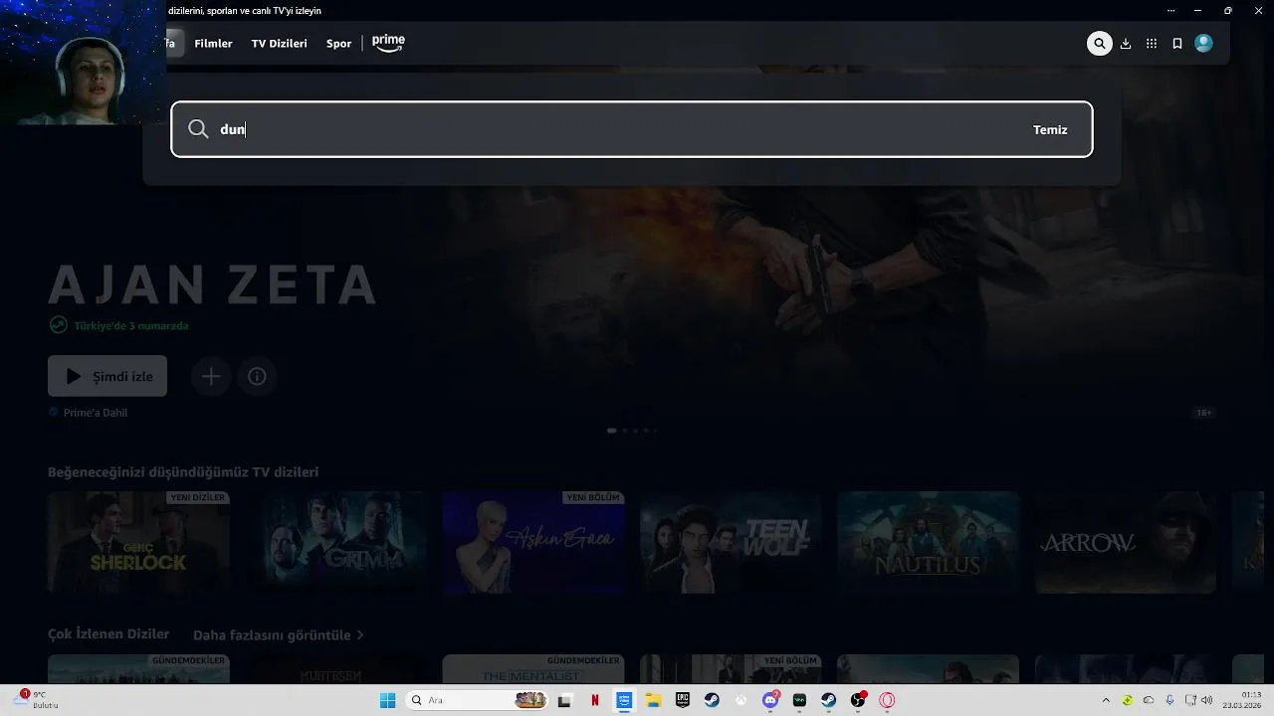Open the watchlist bookmark icon
1274x716 pixels.
coord(1177,44)
